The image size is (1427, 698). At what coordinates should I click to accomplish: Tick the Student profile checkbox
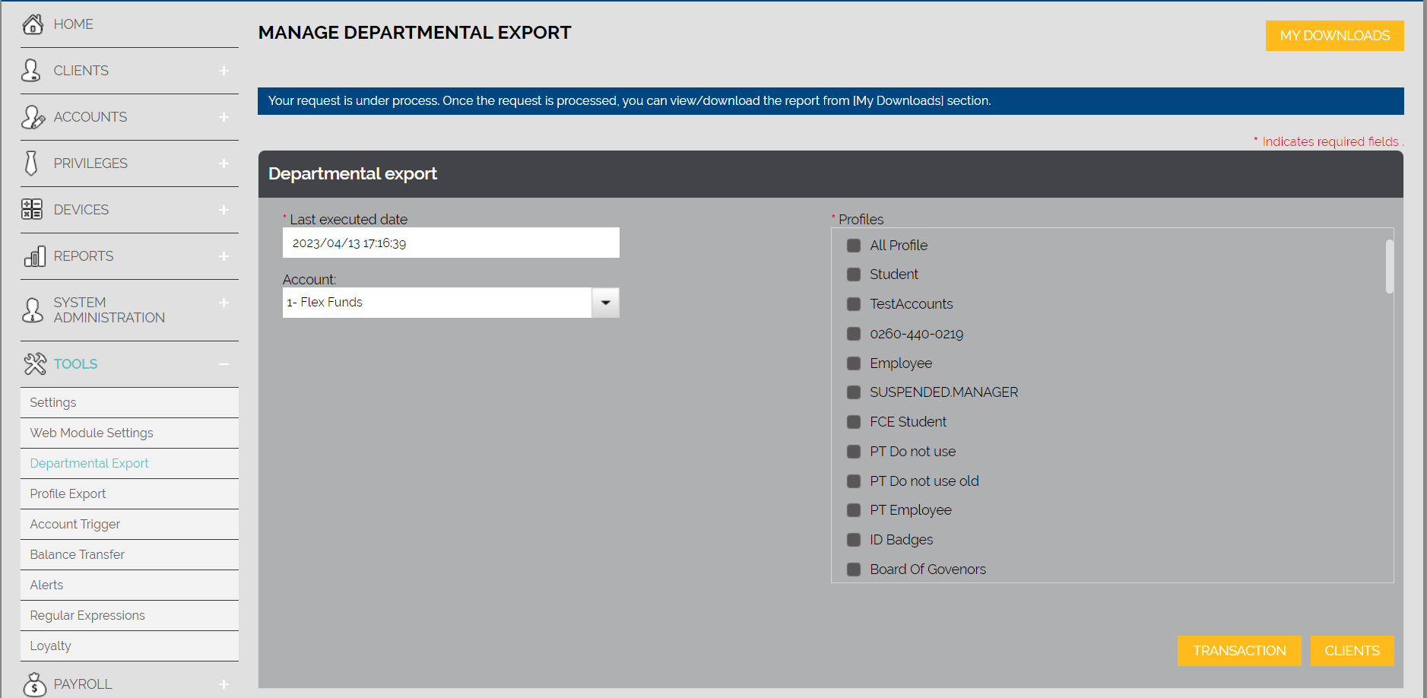click(854, 274)
